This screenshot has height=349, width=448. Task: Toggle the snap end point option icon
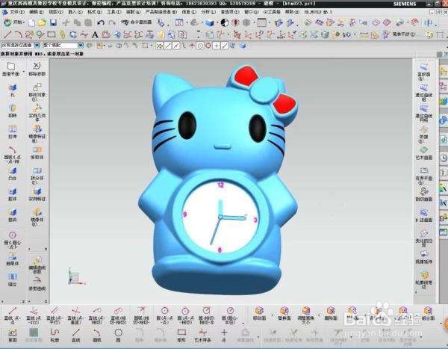click(168, 46)
